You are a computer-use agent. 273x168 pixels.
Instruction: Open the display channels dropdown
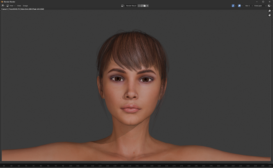point(269,6)
